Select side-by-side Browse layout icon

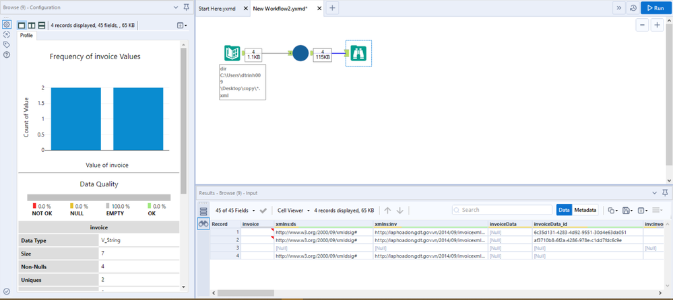click(32, 26)
